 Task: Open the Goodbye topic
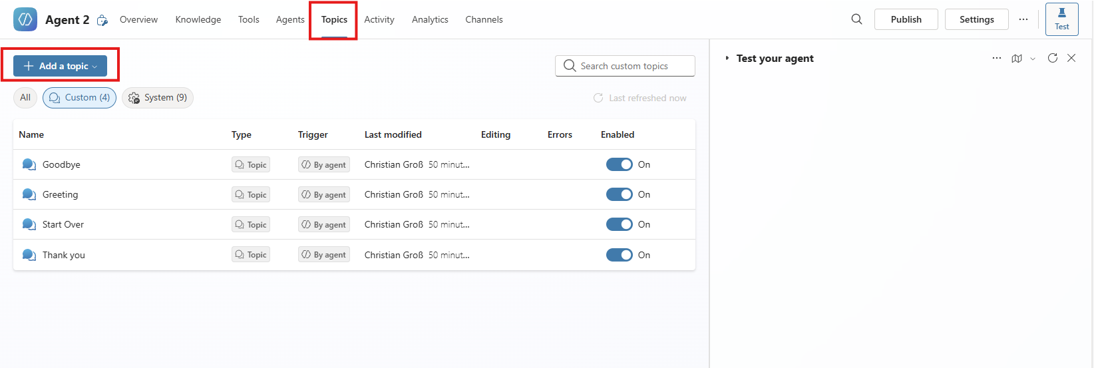tap(61, 164)
